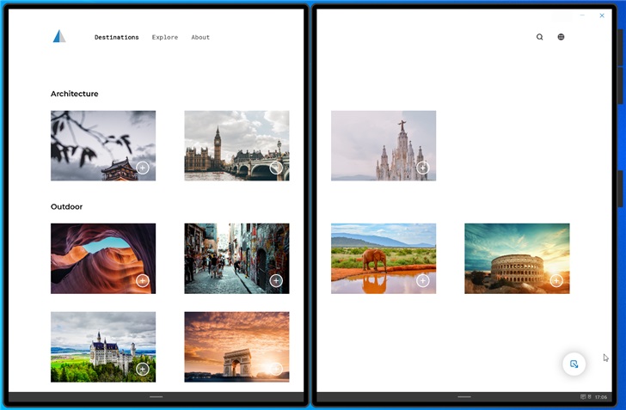Screen dimensions: 626x410
Task: Click the search magnifier icon
Action: click(539, 37)
